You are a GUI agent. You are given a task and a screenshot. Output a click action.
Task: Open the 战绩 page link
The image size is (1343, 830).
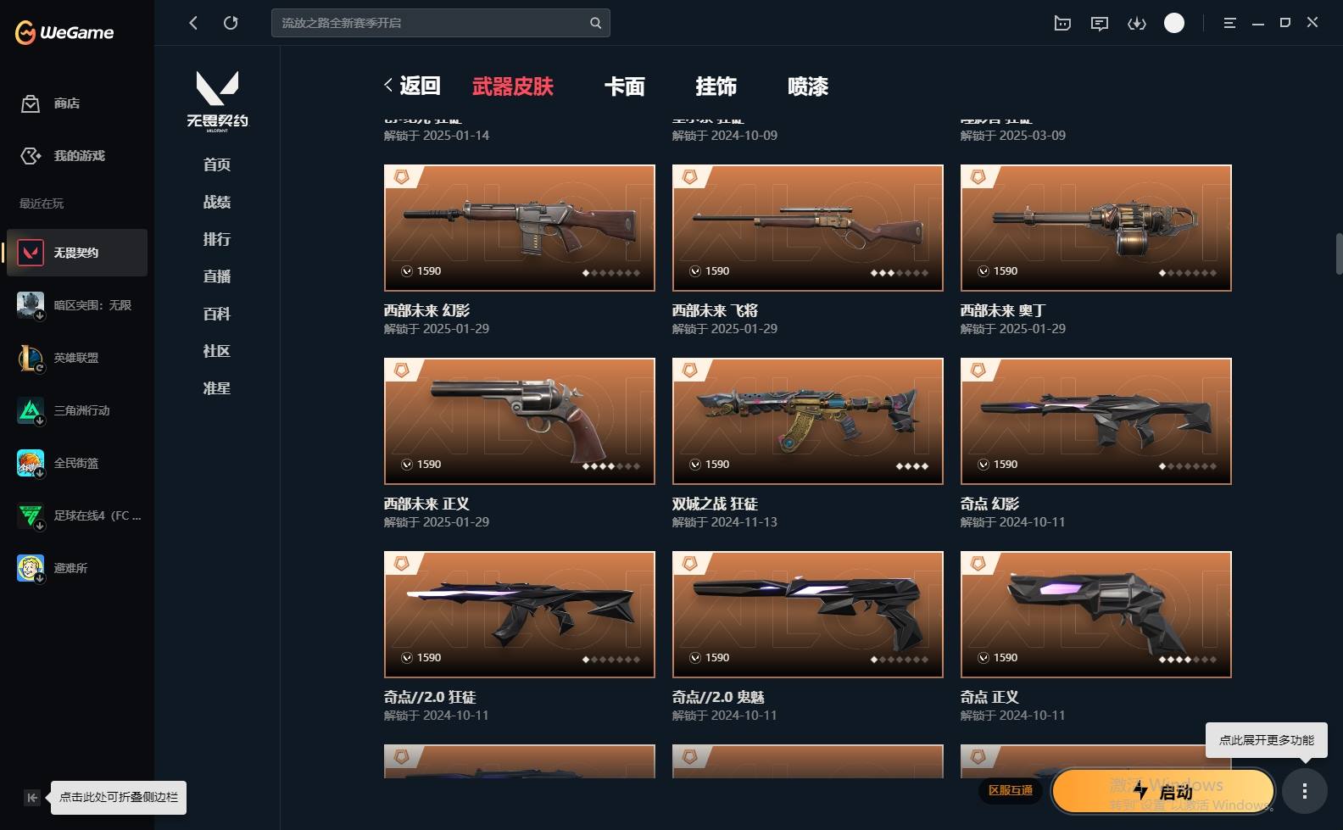(x=217, y=202)
